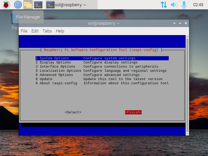This screenshot has width=208, height=156.
Task: Minimize the terminal window with down chevron
Action: pyautogui.click(x=174, y=23)
